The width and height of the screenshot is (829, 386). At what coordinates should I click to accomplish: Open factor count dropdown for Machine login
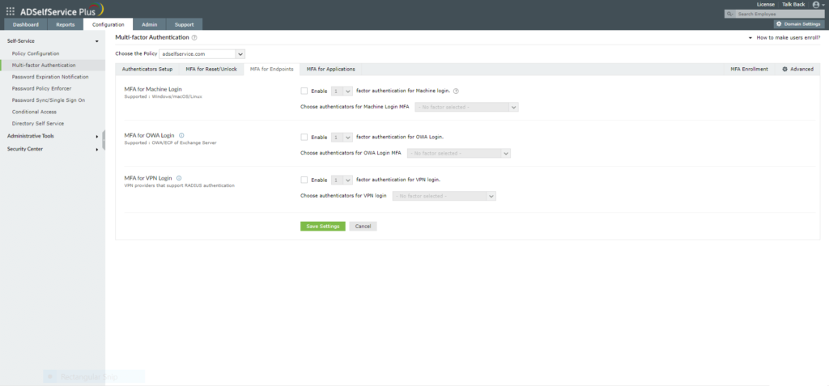pyautogui.click(x=342, y=91)
